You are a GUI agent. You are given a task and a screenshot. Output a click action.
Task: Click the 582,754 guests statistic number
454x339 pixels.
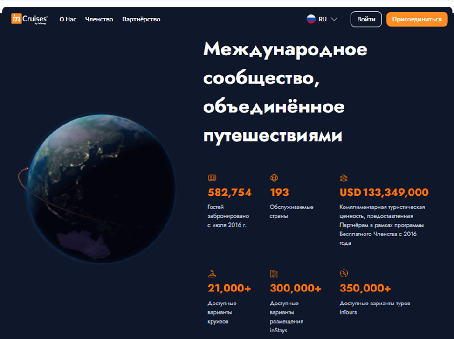229,193
